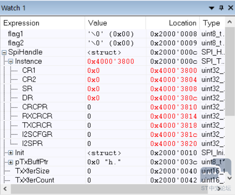This screenshot has width=235, height=195.
Task: Select the CR1 register row
Action: click(x=112, y=71)
